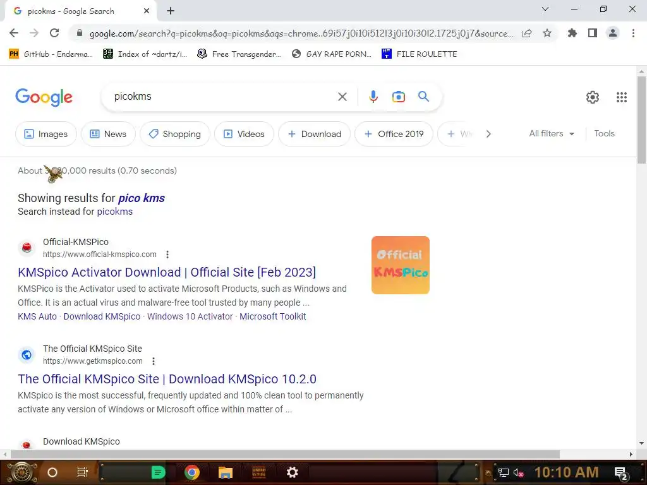View the site security lock icon
Viewport: 647px width, 485px height.
pos(80,33)
